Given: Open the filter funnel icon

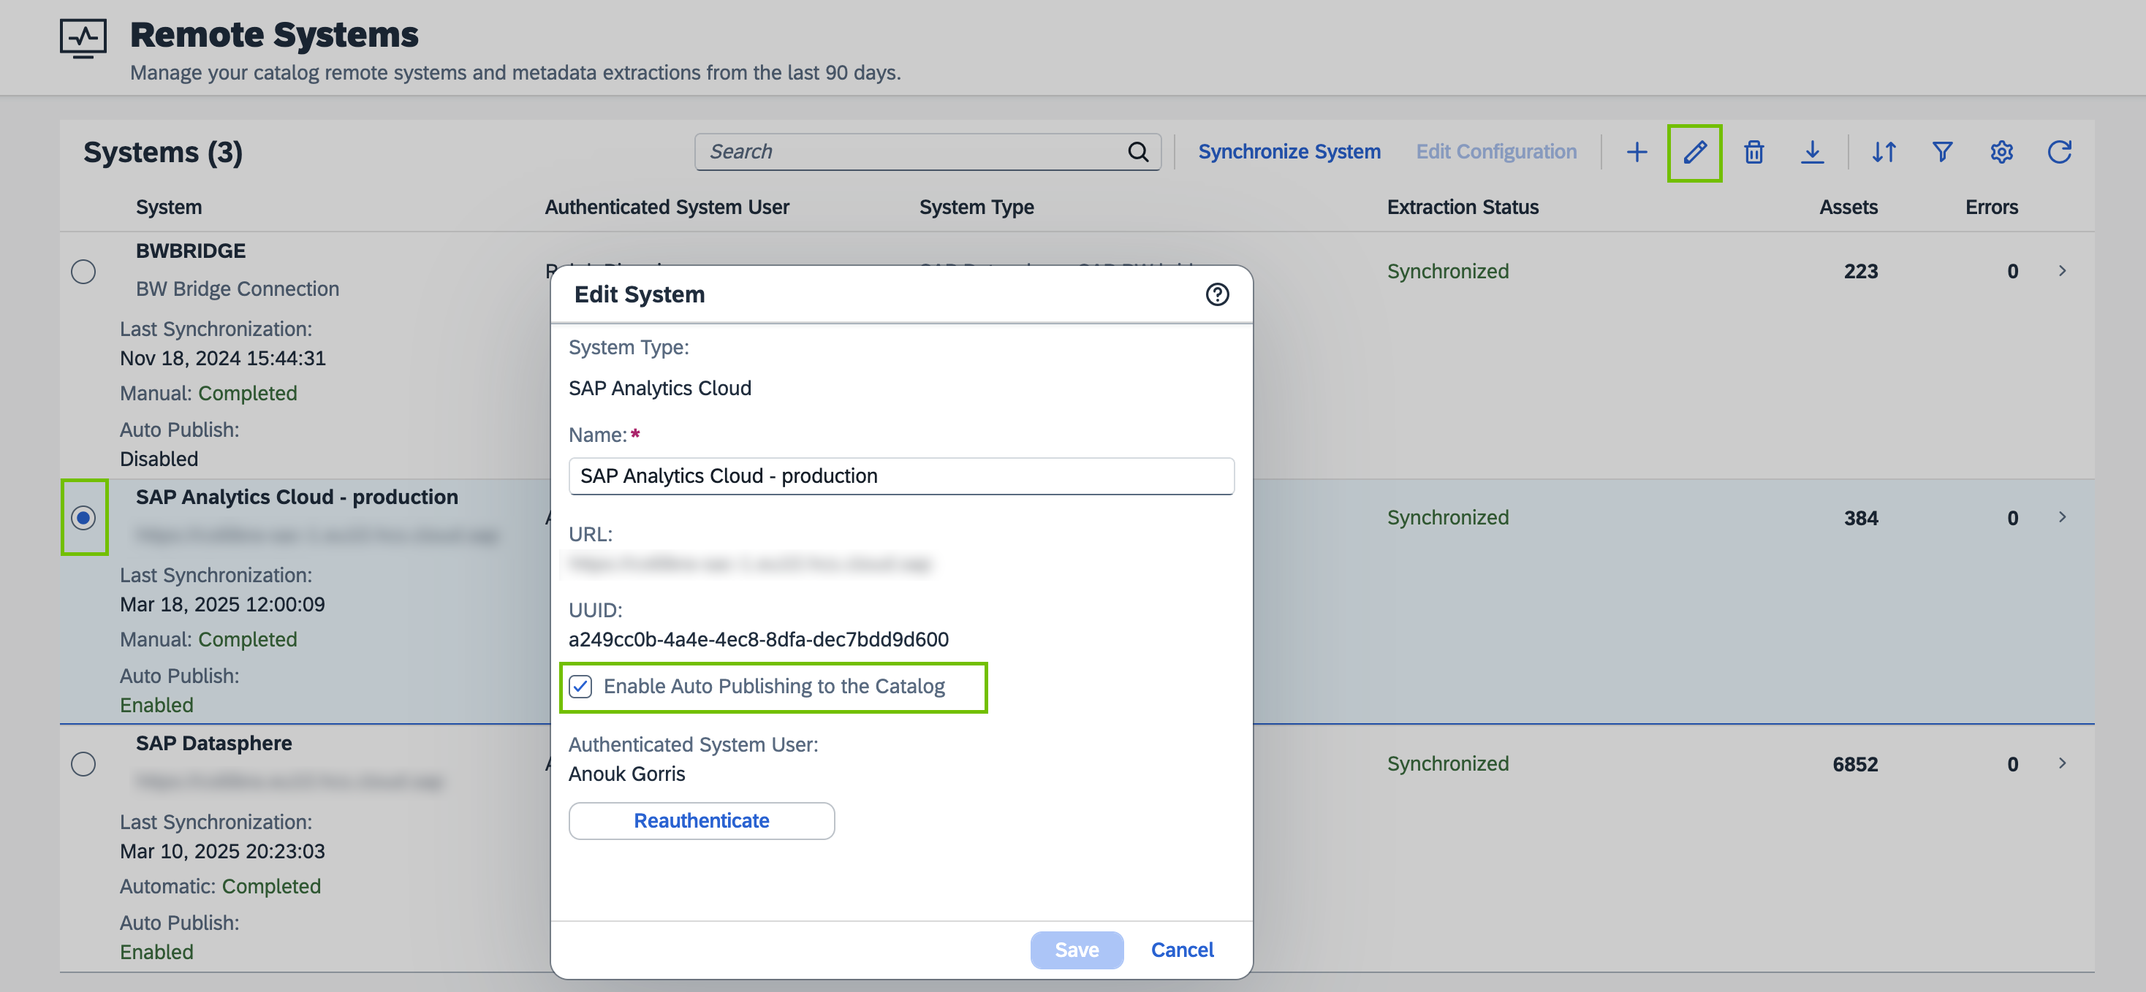Looking at the screenshot, I should tap(1942, 152).
